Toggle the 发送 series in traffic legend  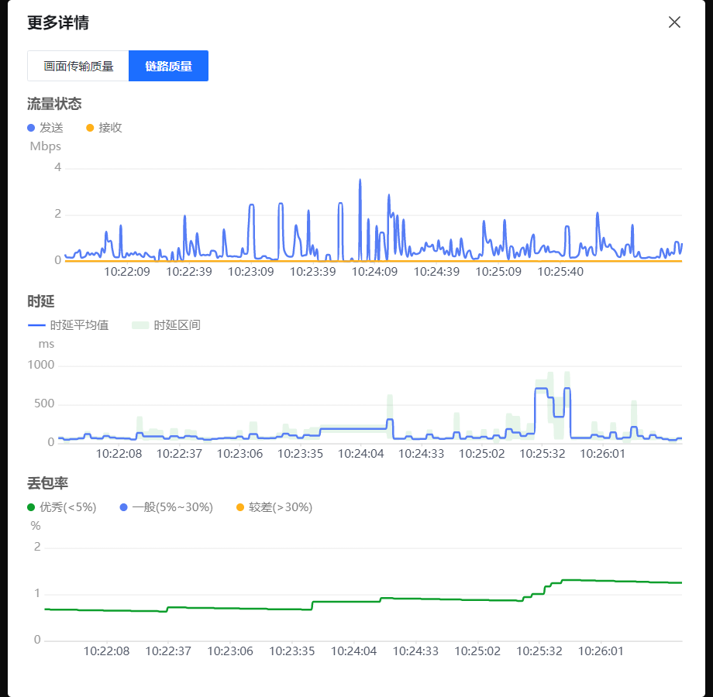tap(46, 128)
